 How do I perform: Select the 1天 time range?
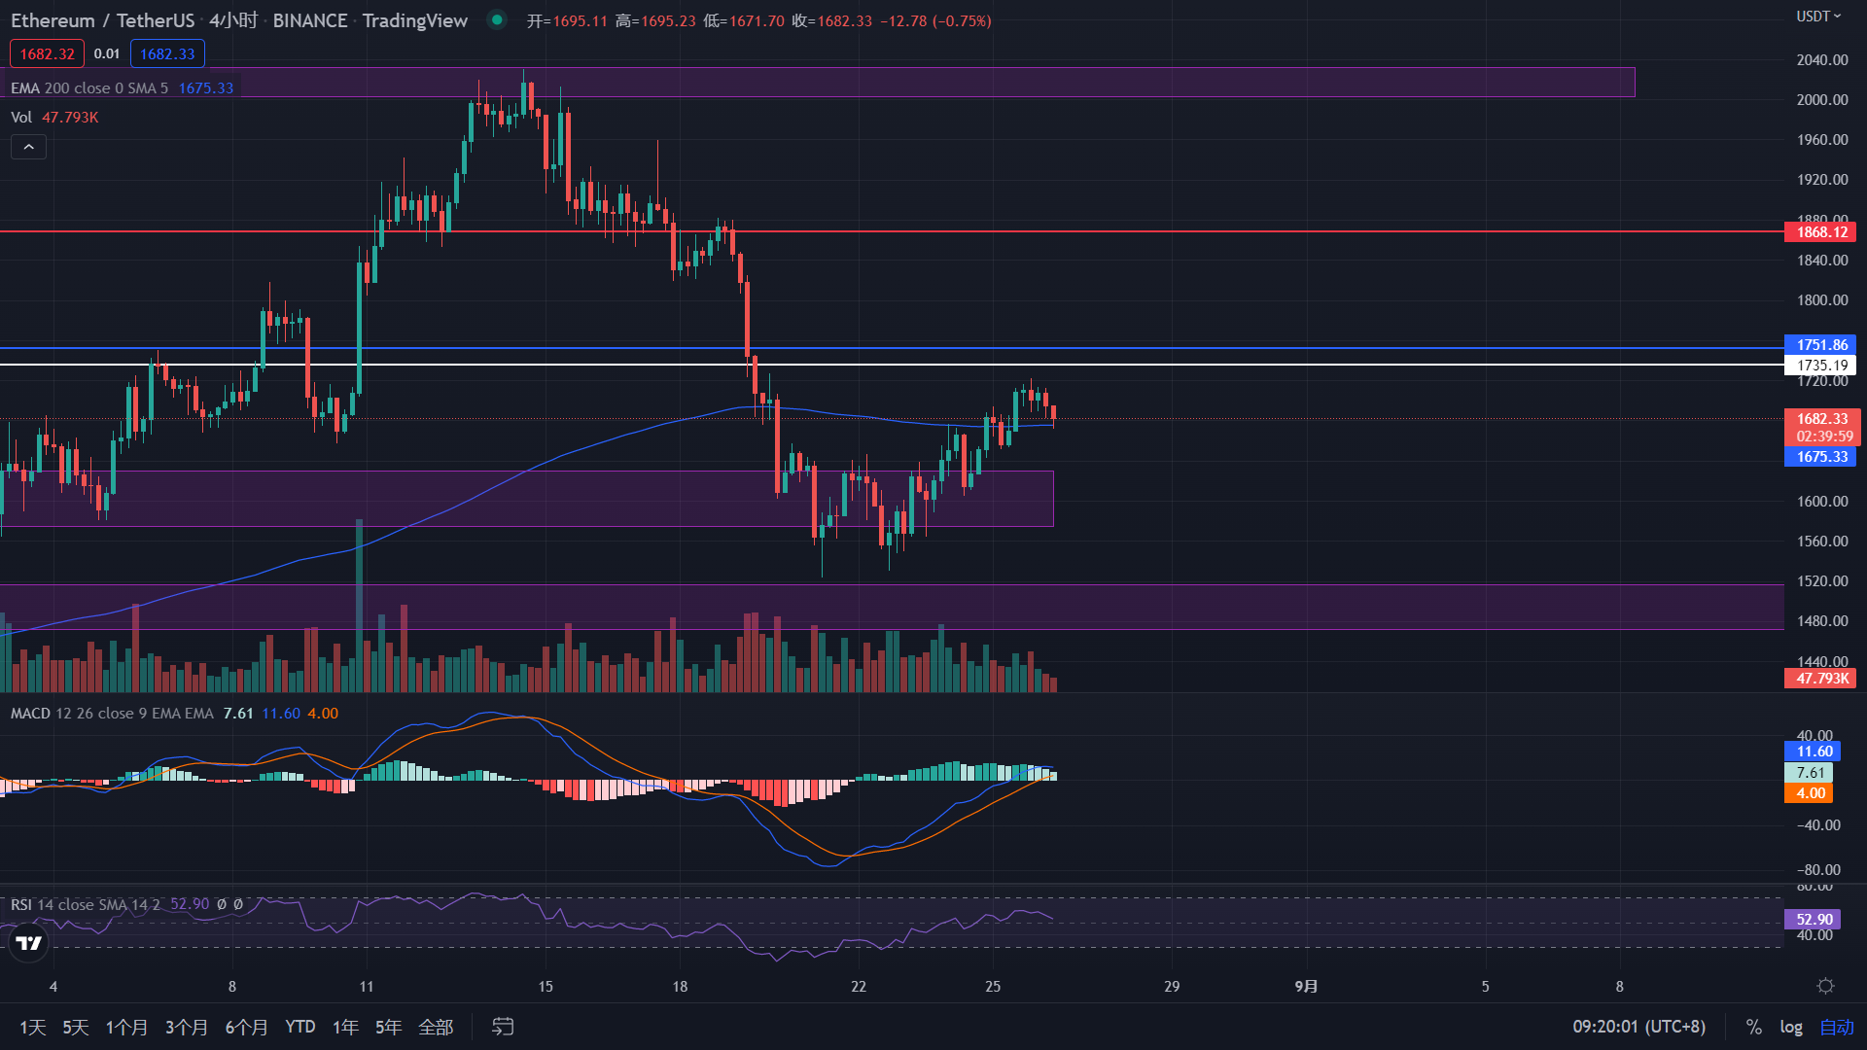coord(32,1027)
